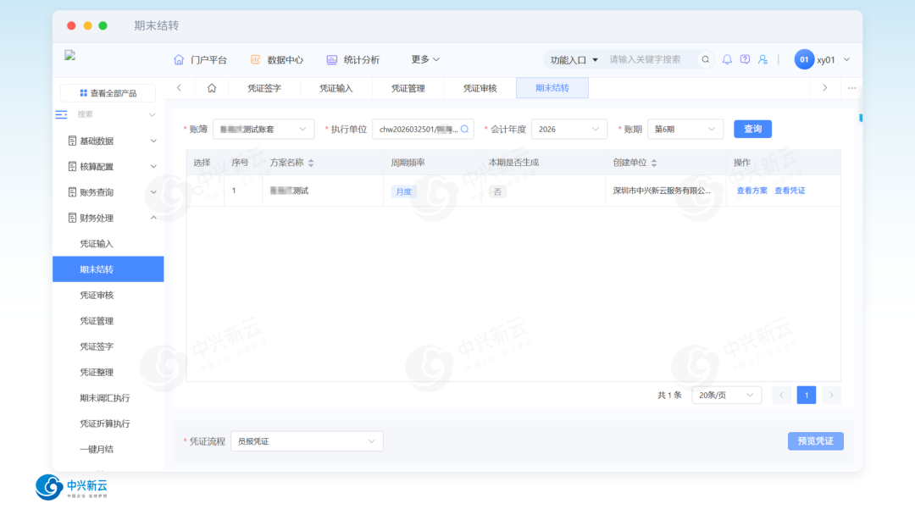
Task: Sort by 方案名称 column
Action: click(x=311, y=163)
